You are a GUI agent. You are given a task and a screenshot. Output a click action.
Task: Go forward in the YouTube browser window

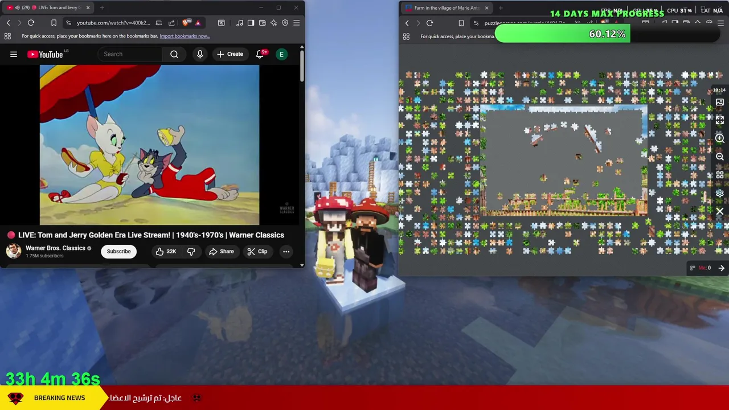point(19,23)
